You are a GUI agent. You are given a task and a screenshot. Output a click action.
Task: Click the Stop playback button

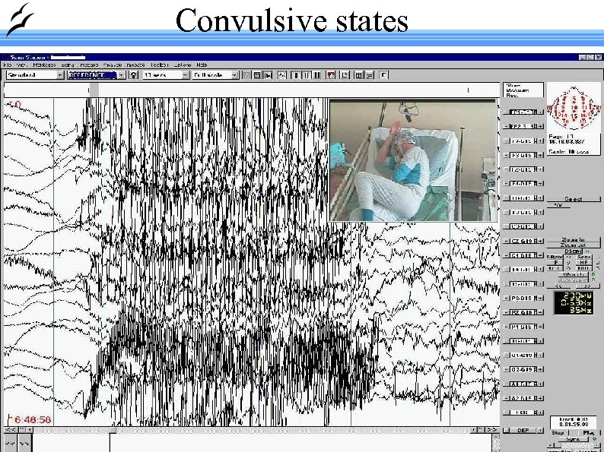[558, 432]
